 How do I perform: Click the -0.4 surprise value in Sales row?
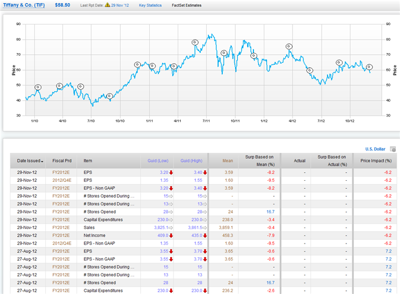271,227
